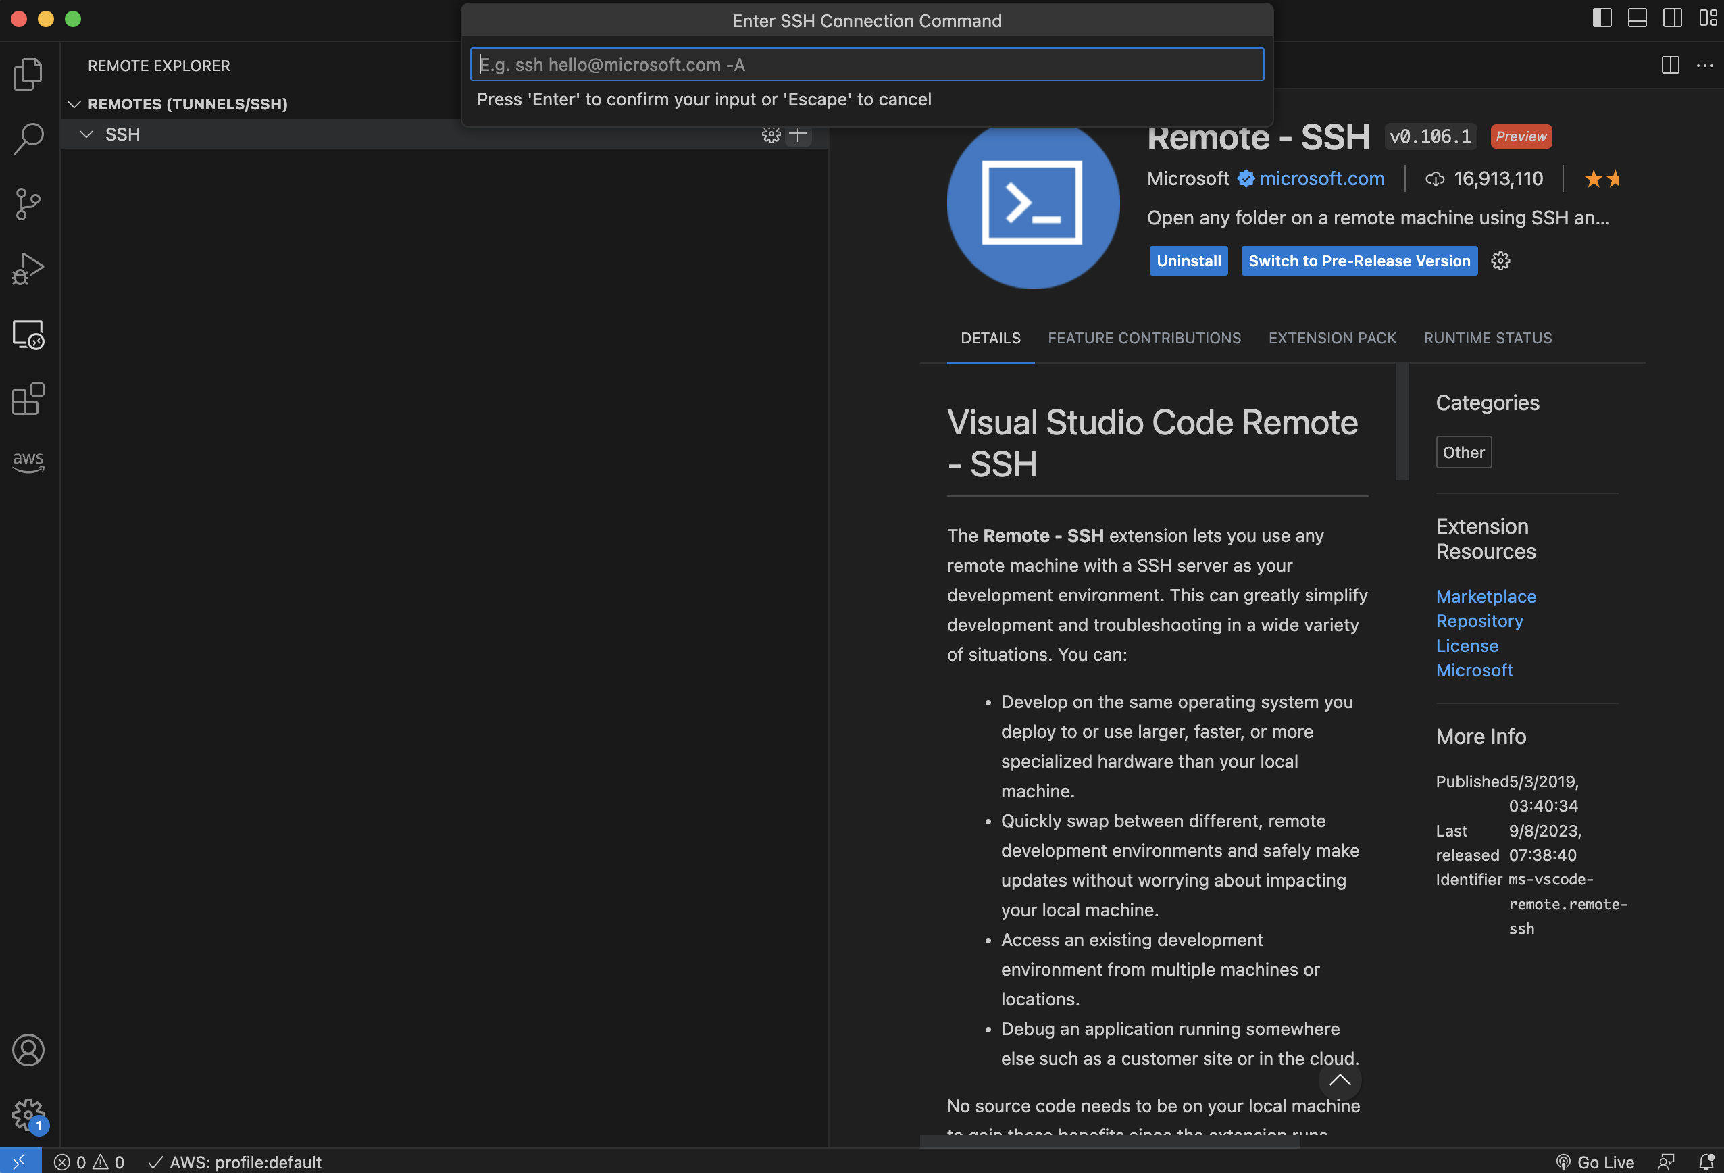Click the star rating of the extension
Image resolution: width=1724 pixels, height=1173 pixels.
coord(1601,179)
